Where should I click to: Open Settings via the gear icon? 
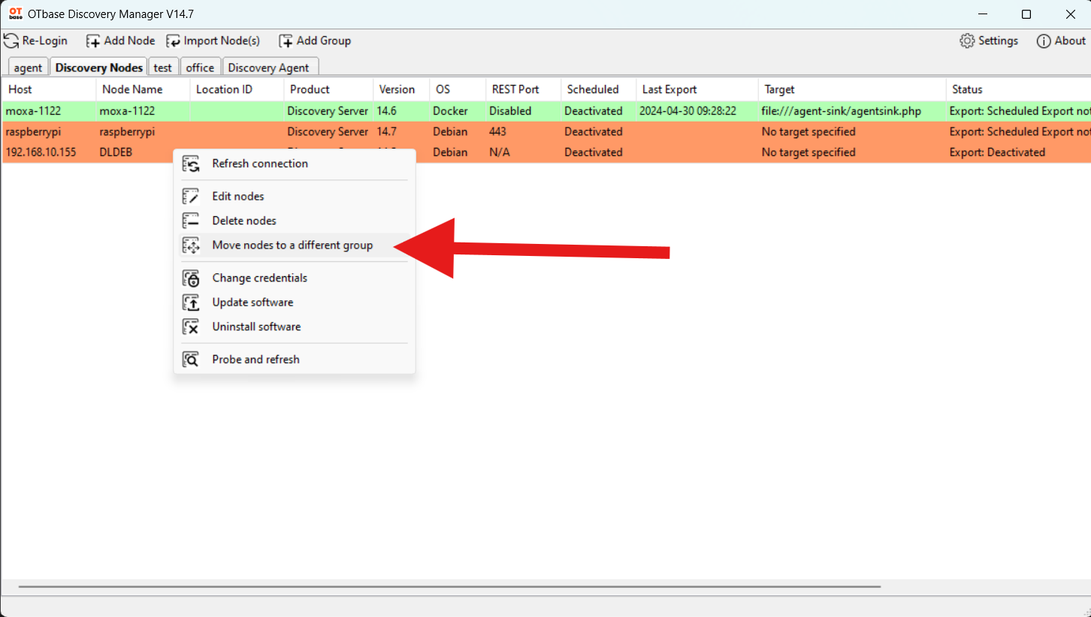[967, 41]
